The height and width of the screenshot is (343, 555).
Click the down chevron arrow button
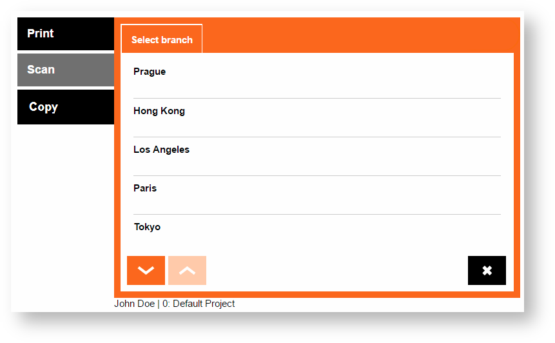tap(146, 270)
